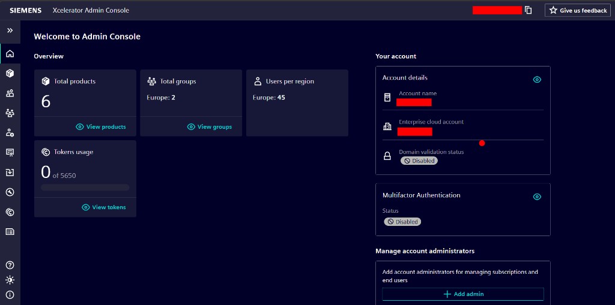Image resolution: width=615 pixels, height=305 pixels.
Task: Click the 'Account details' title
Action: 405,77
